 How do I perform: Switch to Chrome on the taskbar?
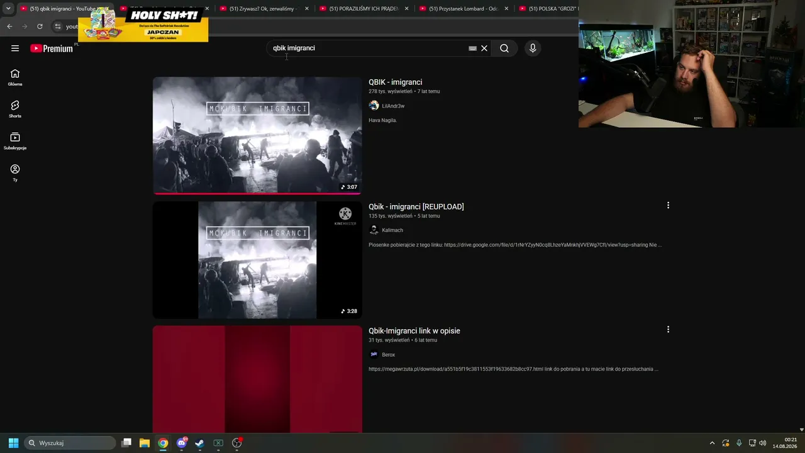coord(163,443)
